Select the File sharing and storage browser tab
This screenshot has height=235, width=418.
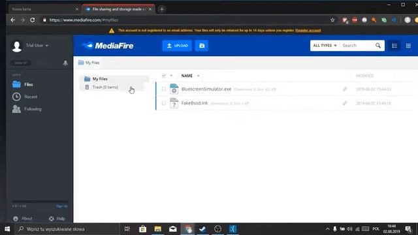point(119,9)
